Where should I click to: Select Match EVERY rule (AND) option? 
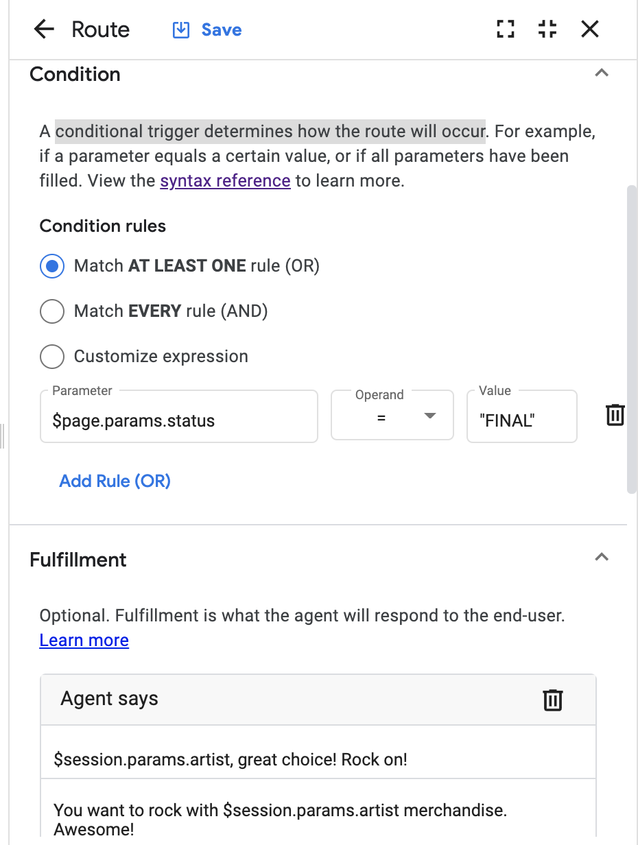(52, 311)
